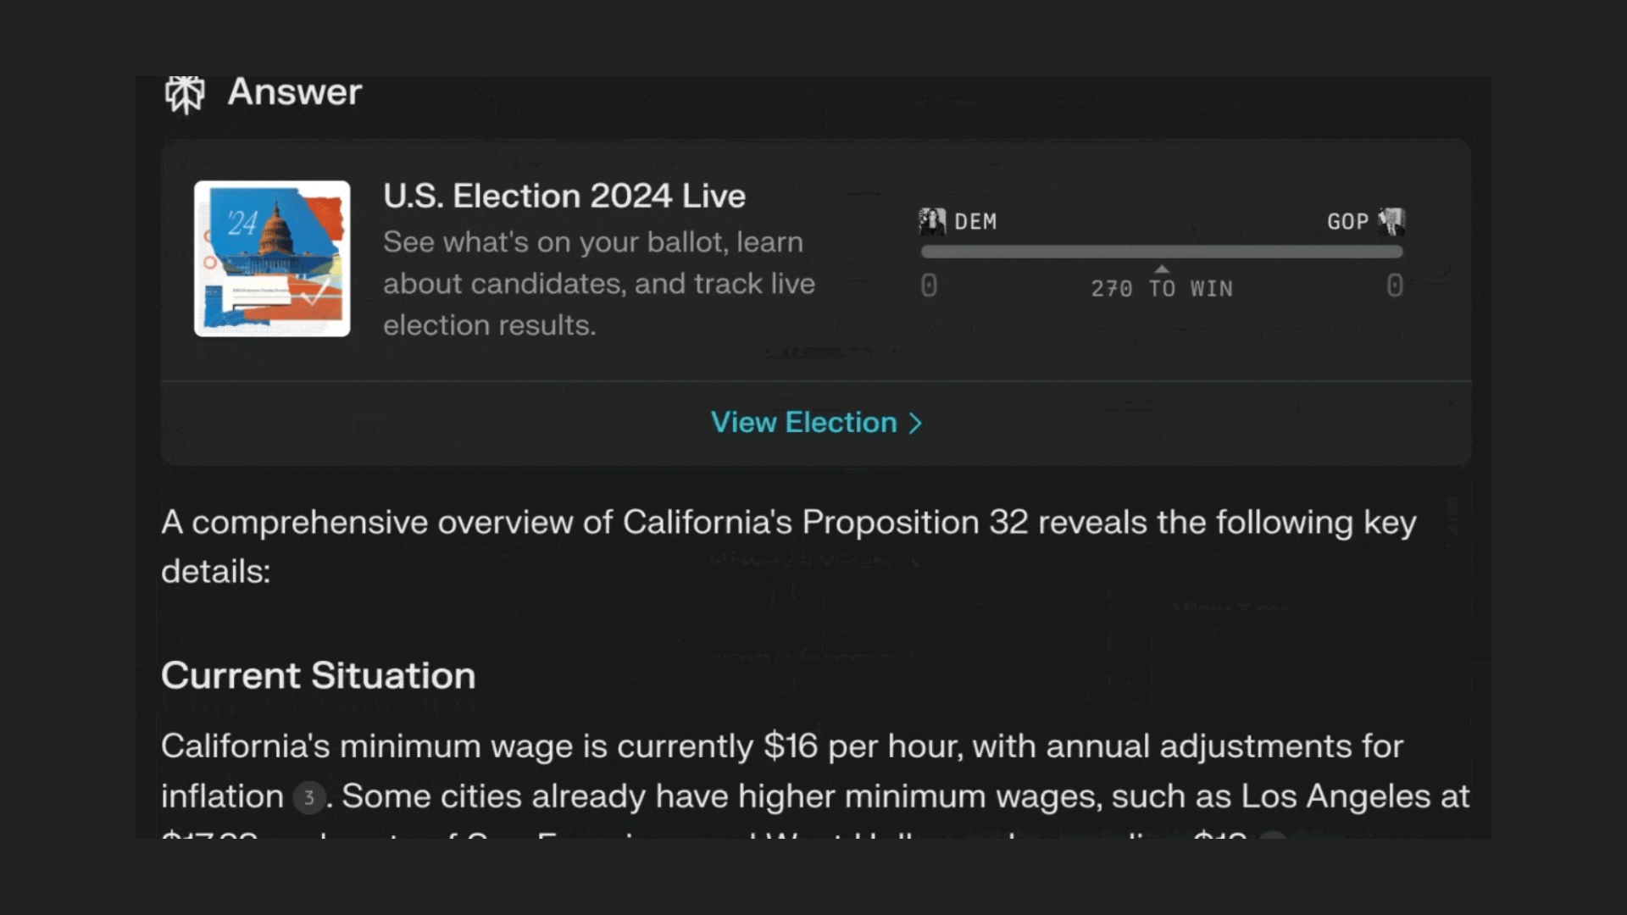The width and height of the screenshot is (1627, 915).
Task: Click the View Election link
Action: pos(803,422)
